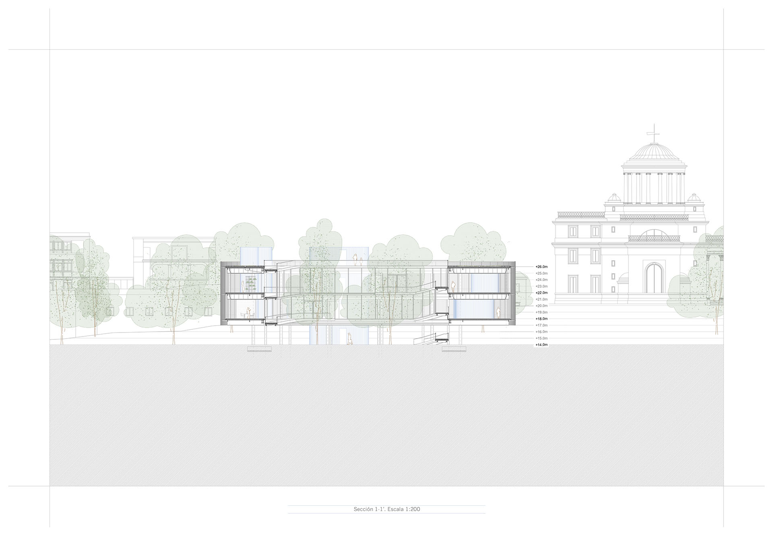
Task: Click the two figures standing on the rooftop
Action: [x=358, y=260]
